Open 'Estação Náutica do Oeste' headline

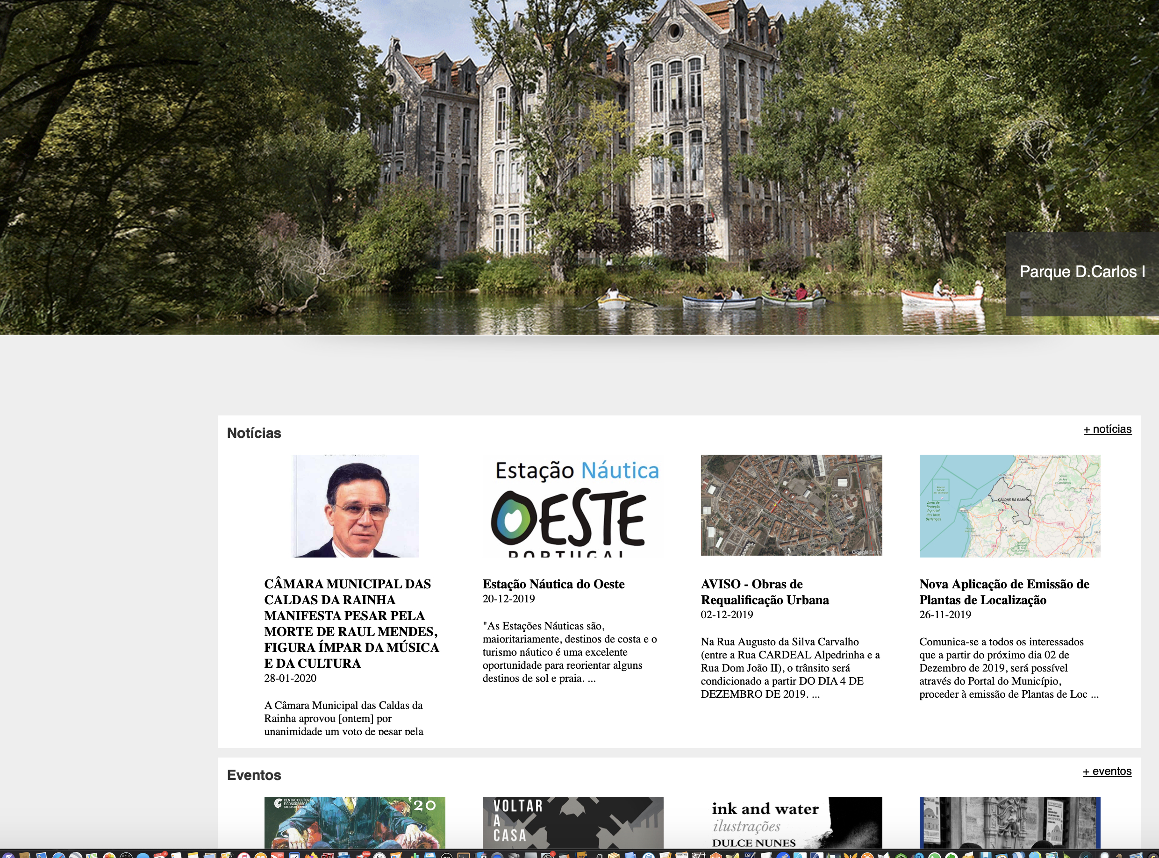(553, 584)
